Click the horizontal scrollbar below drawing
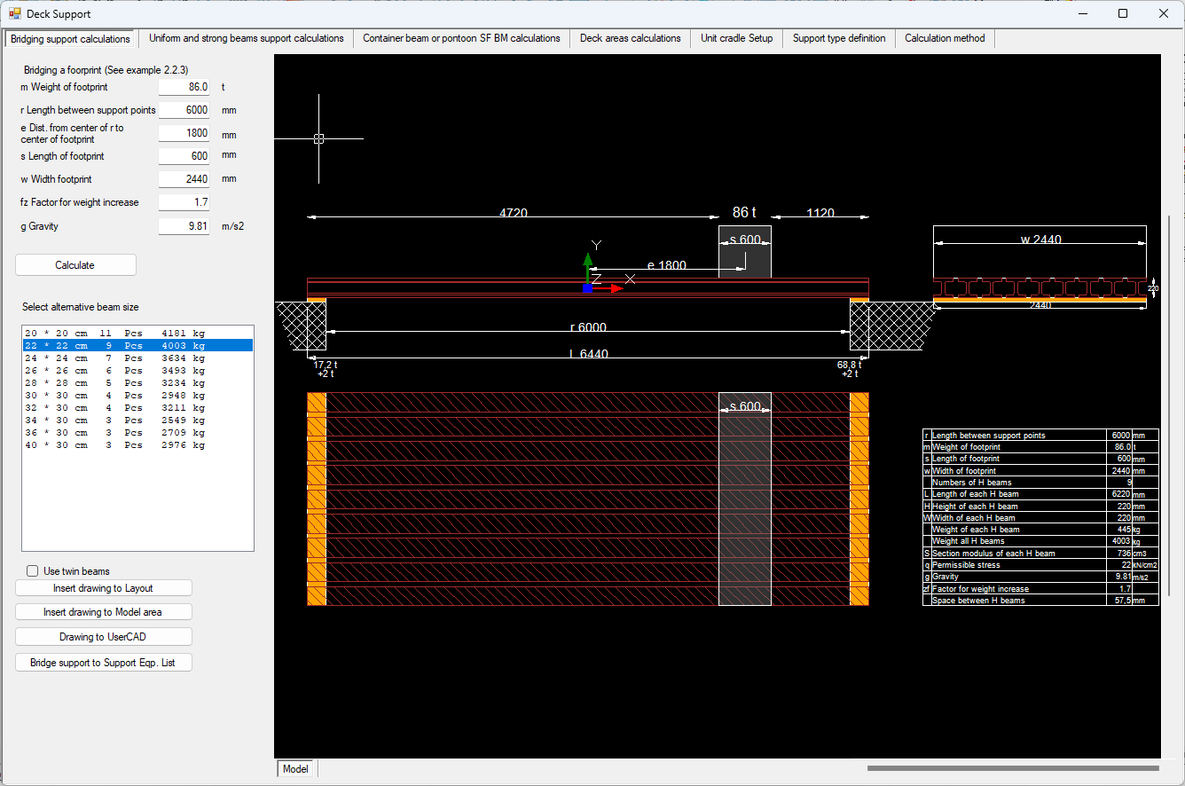Viewport: 1185px width, 786px height. point(1013,768)
